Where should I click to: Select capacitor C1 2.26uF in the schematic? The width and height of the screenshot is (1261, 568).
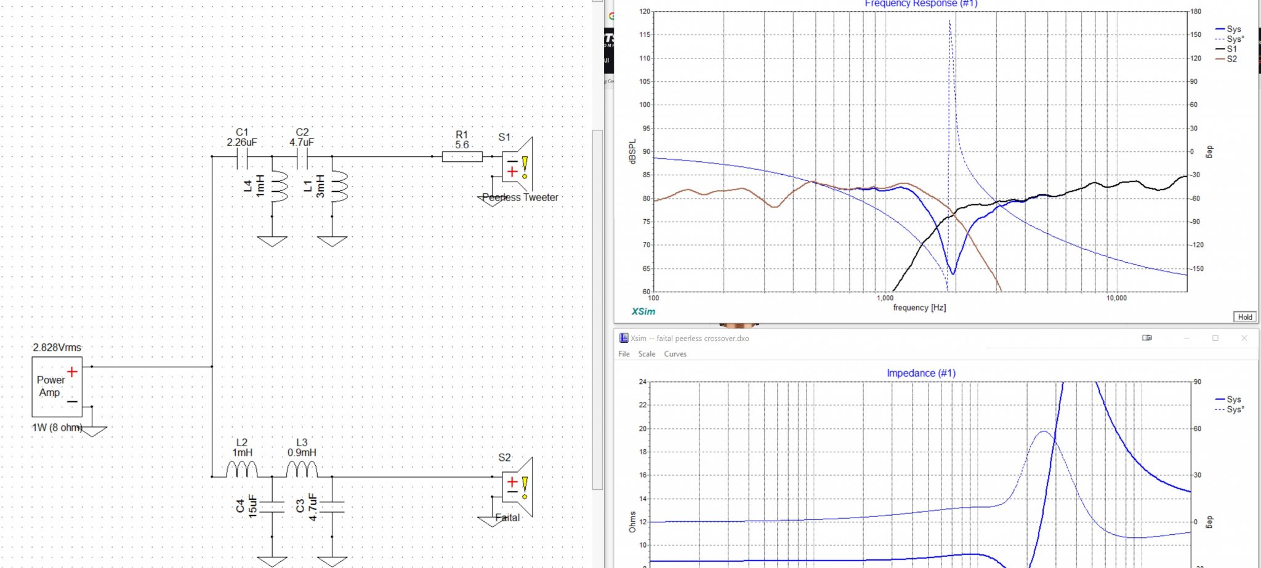pyautogui.click(x=242, y=157)
